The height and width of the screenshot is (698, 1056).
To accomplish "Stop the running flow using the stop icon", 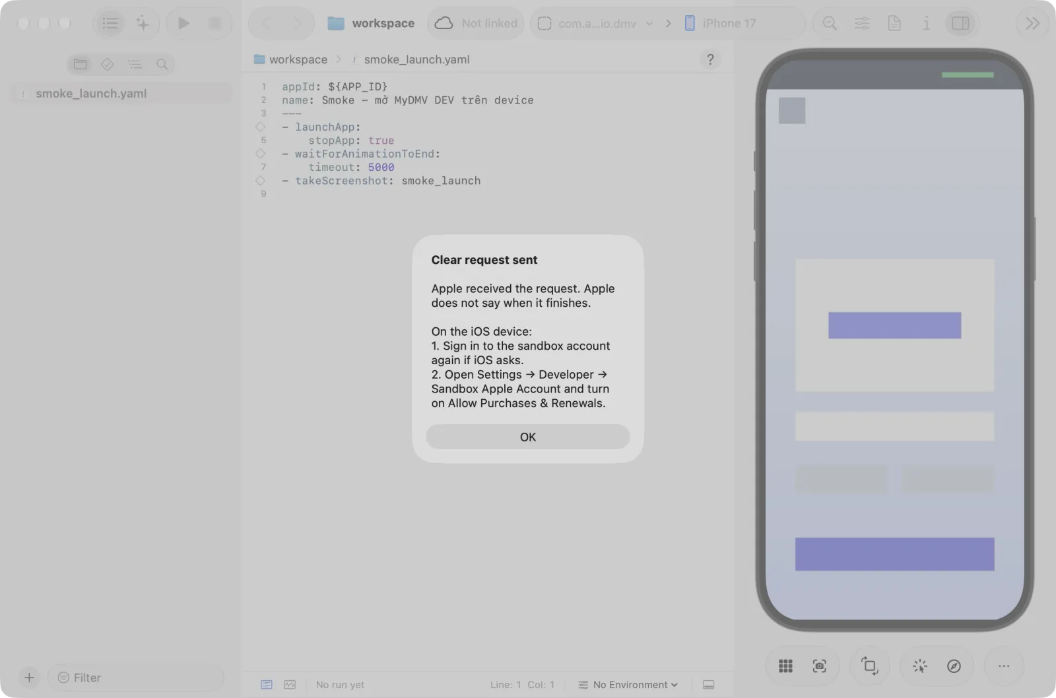I will pyautogui.click(x=214, y=23).
